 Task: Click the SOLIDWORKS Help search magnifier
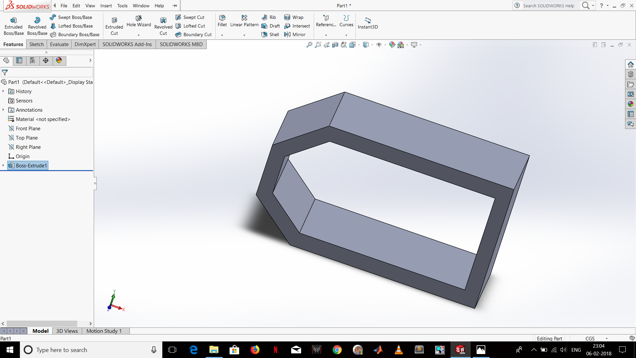pos(585,6)
